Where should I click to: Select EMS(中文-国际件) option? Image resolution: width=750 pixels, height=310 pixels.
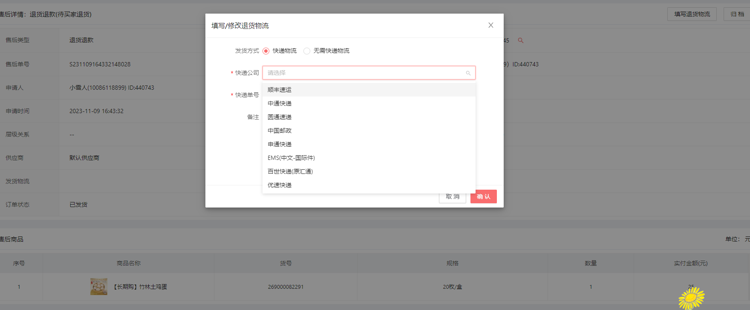[x=291, y=158]
